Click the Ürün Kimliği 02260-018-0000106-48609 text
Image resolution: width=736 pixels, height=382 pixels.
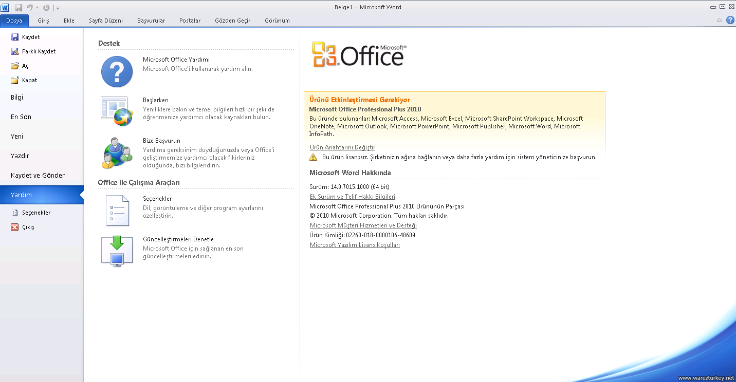click(x=362, y=235)
